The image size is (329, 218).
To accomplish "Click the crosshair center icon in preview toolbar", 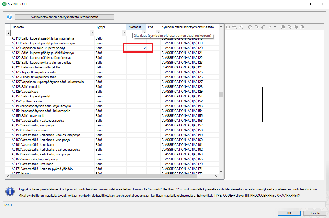I will coord(270,27).
